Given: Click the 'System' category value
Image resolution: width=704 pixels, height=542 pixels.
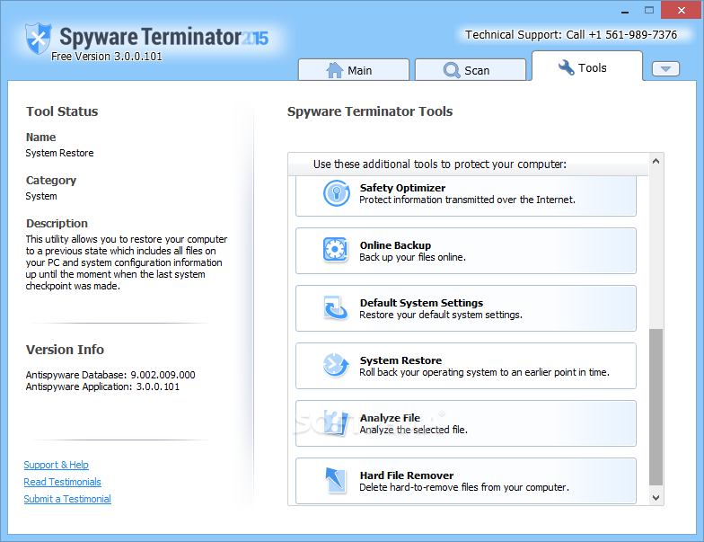Looking at the screenshot, I should pyautogui.click(x=41, y=196).
